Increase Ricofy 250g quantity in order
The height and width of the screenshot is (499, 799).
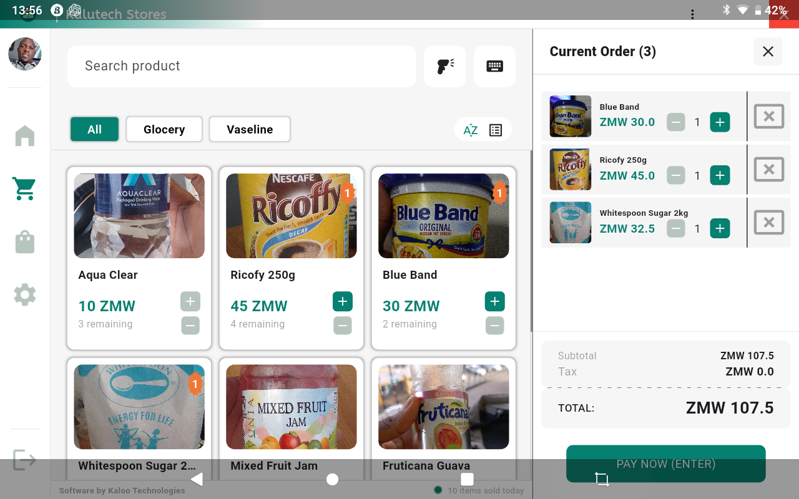[x=720, y=175]
